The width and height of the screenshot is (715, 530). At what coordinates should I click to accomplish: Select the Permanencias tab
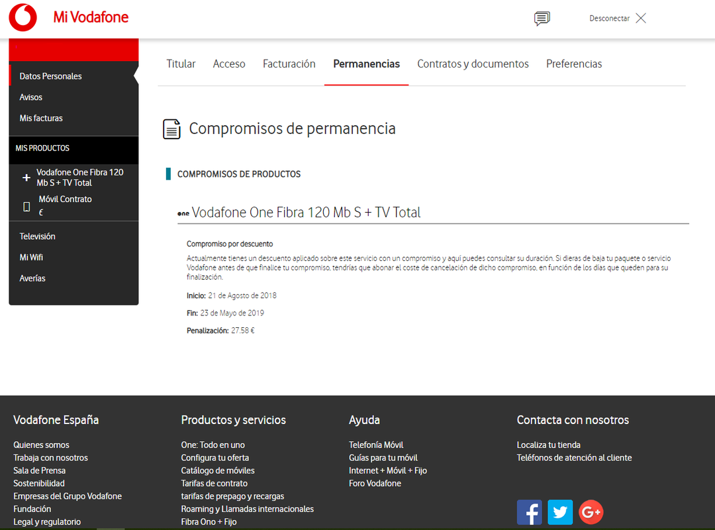point(367,64)
